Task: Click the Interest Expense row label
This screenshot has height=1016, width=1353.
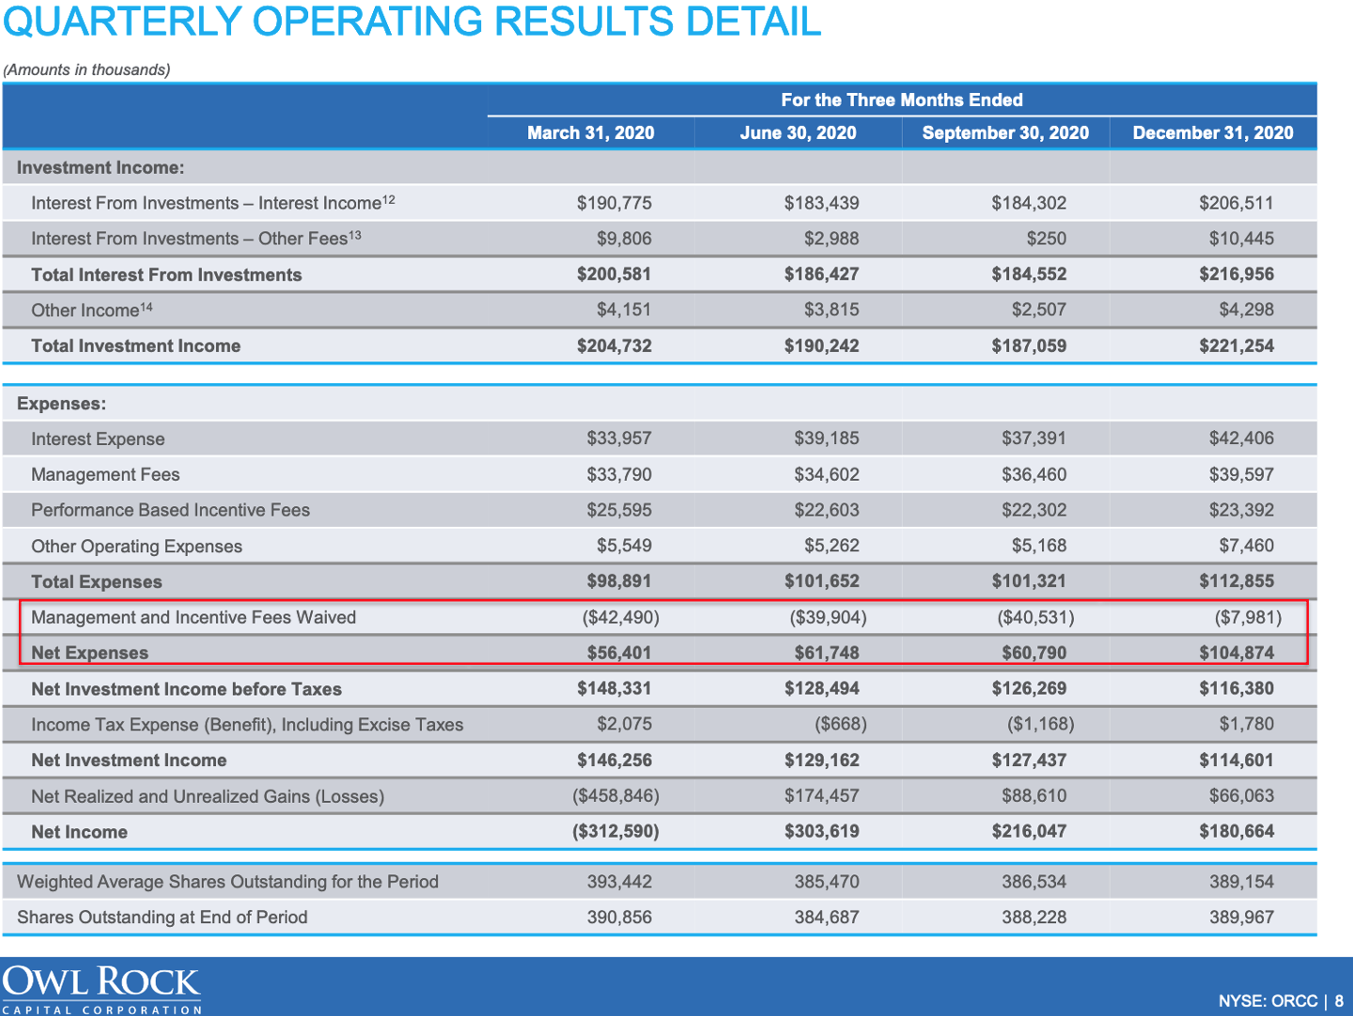Action: [98, 439]
